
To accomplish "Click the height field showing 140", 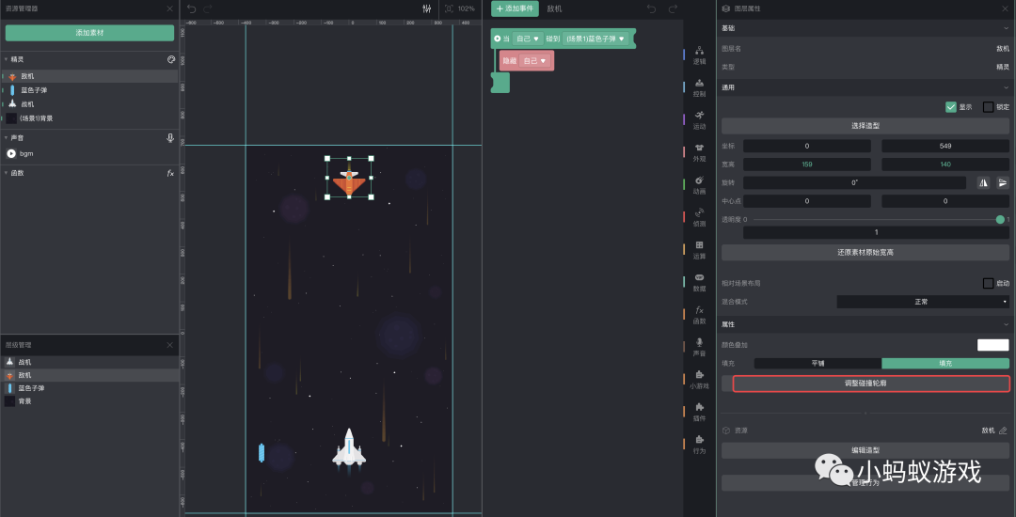I will (945, 164).
